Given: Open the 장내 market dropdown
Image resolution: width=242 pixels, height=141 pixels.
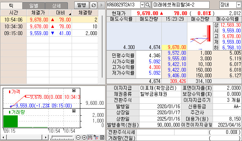Looking at the screenshot, I should tap(238, 5).
